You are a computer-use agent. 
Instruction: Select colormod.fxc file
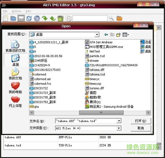tap(40, 84)
